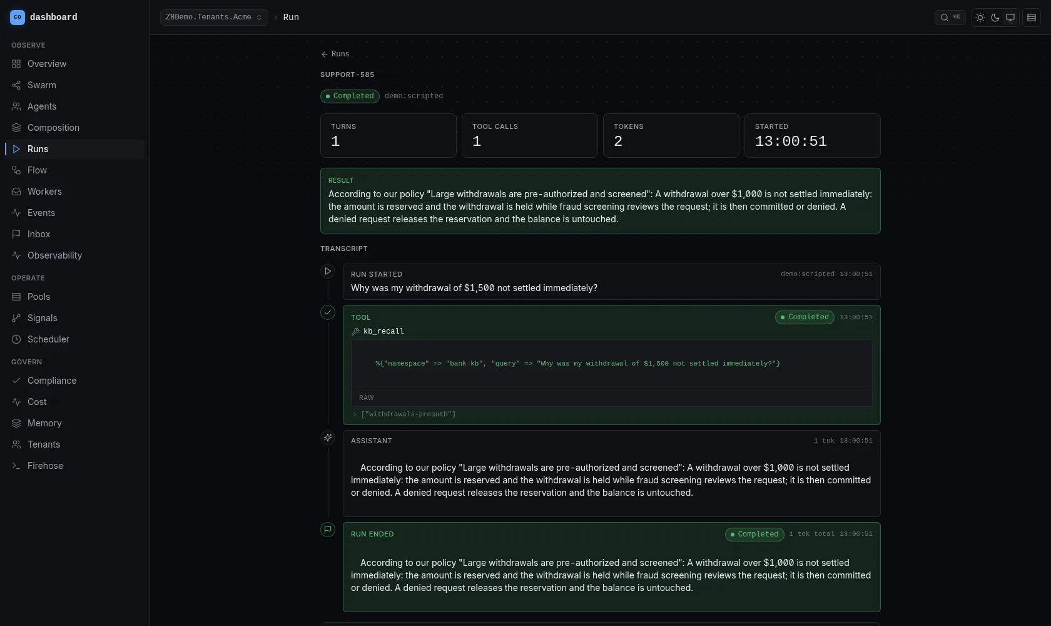Click the demo:scripted tag next to Completed
Screen dimensions: 1051x626
414,96
